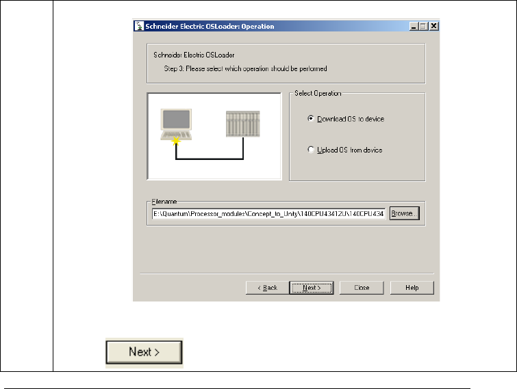The width and height of the screenshot is (517, 389).
Task: Proceed with Next button in dialog
Action: pos(312,288)
